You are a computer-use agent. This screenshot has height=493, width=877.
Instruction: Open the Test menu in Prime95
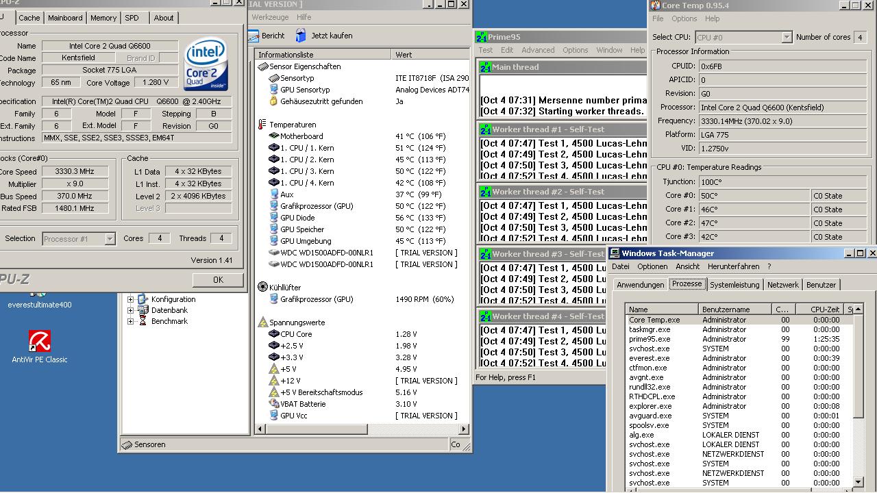tap(486, 50)
